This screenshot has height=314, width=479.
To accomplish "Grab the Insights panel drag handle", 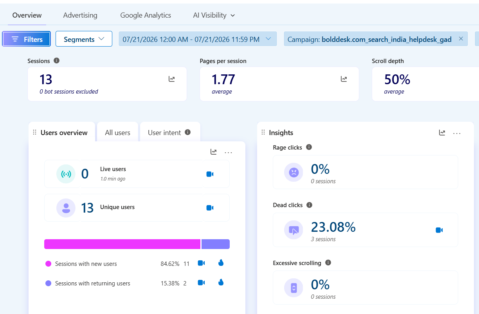I will [x=263, y=132].
